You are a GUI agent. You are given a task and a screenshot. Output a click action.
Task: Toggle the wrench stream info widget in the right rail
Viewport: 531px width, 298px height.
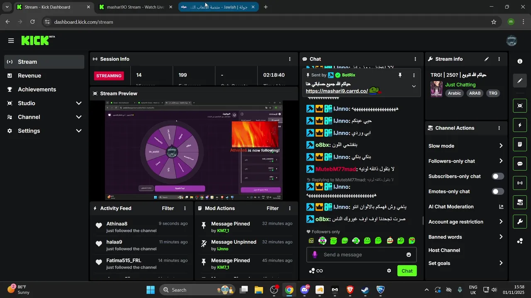point(520,221)
